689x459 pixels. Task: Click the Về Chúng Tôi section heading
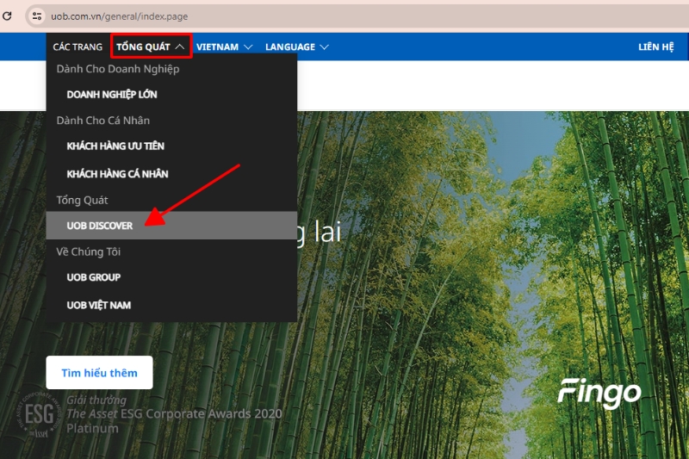point(89,251)
